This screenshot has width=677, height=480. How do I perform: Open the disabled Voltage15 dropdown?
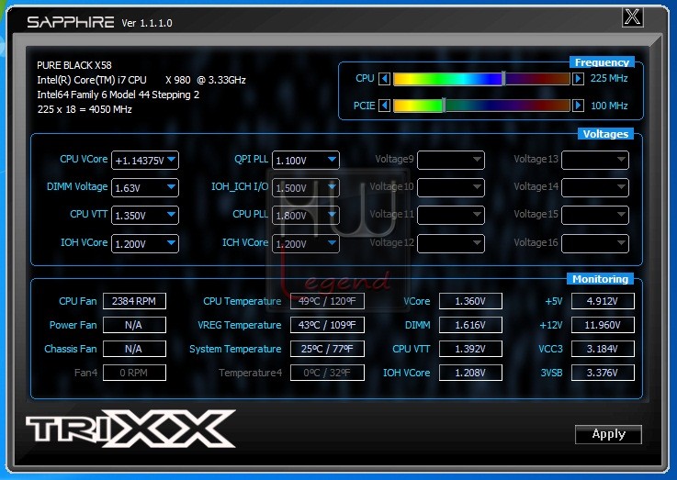pyautogui.click(x=595, y=215)
